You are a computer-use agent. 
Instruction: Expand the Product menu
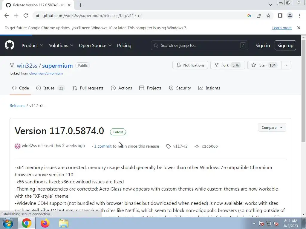pos(32,45)
